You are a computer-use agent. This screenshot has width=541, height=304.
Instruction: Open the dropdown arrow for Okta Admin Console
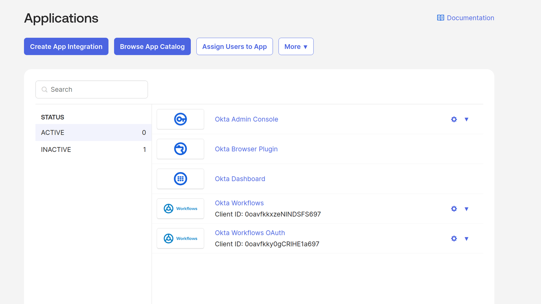click(467, 119)
